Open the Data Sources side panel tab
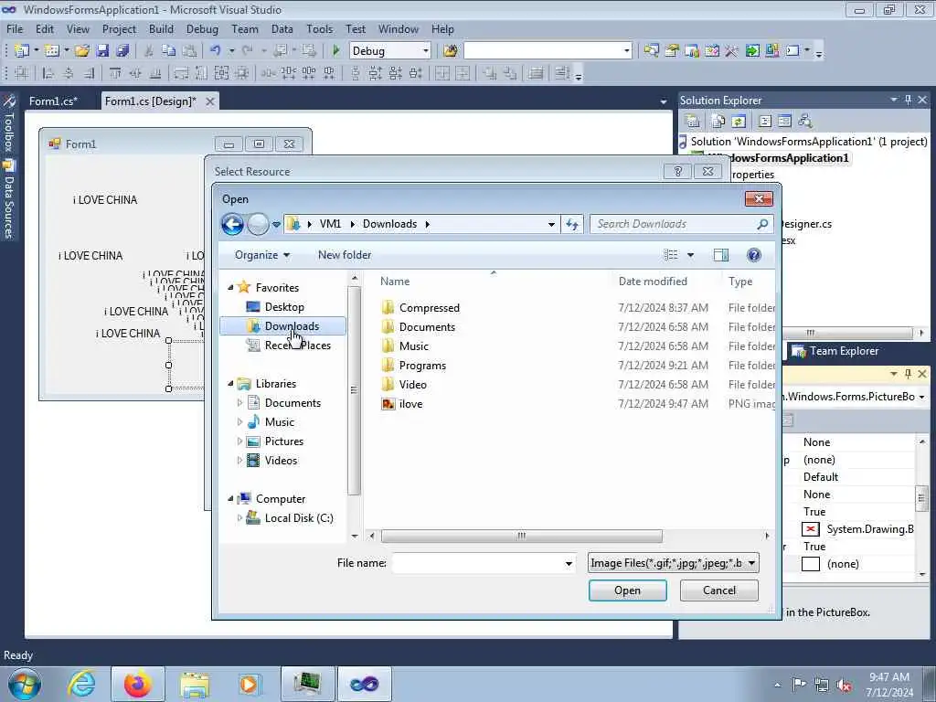The image size is (936, 702). click(8, 200)
